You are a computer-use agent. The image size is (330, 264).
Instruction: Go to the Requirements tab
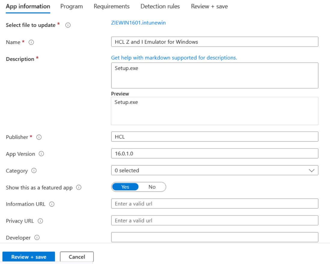[112, 6]
